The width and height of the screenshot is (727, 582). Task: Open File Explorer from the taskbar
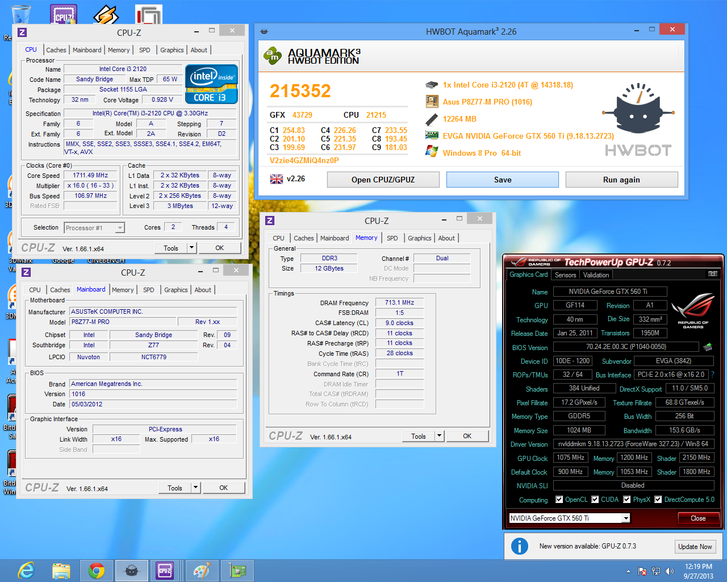coord(61,571)
